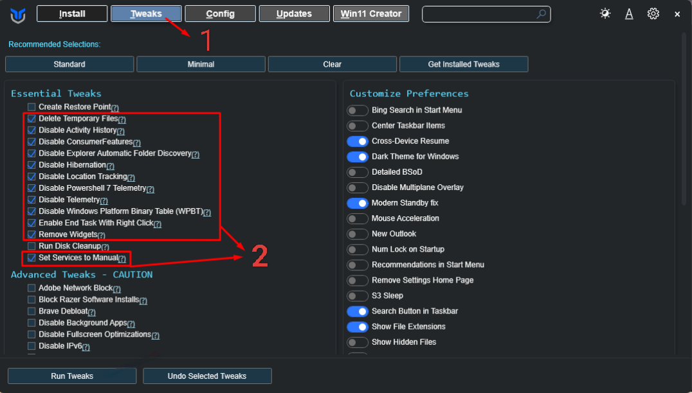Go to the Updates tab
Viewport: 692px width, 393px height.
(x=295, y=13)
